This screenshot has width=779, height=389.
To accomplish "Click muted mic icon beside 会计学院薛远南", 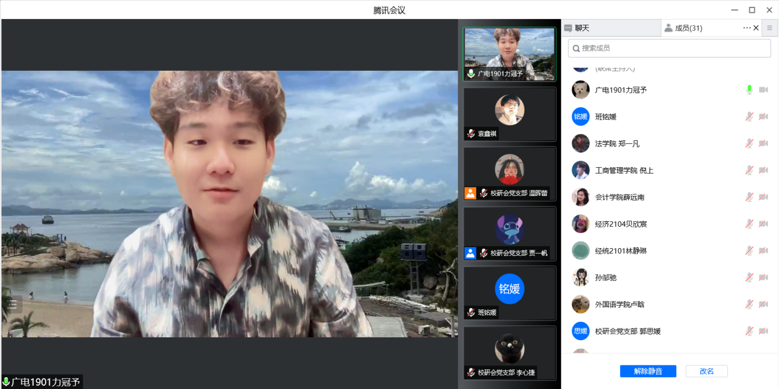I will coord(749,197).
